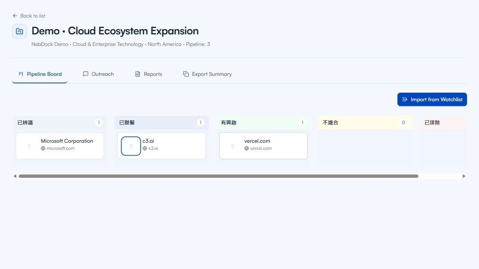Click the 有興趣 column header
Image resolution: width=479 pixels, height=269 pixels.
click(263, 123)
